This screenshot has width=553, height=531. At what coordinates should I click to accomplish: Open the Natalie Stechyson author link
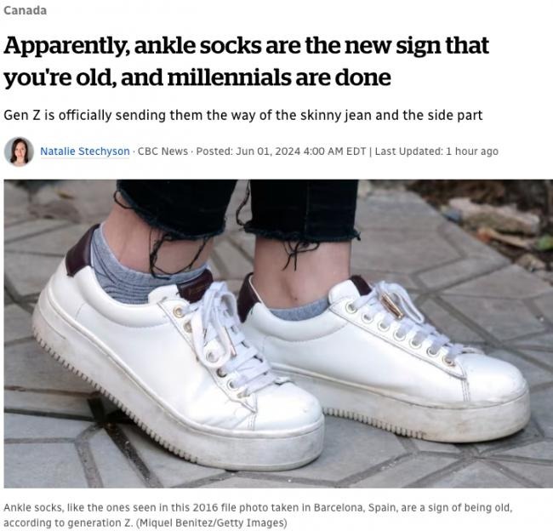coord(85,151)
